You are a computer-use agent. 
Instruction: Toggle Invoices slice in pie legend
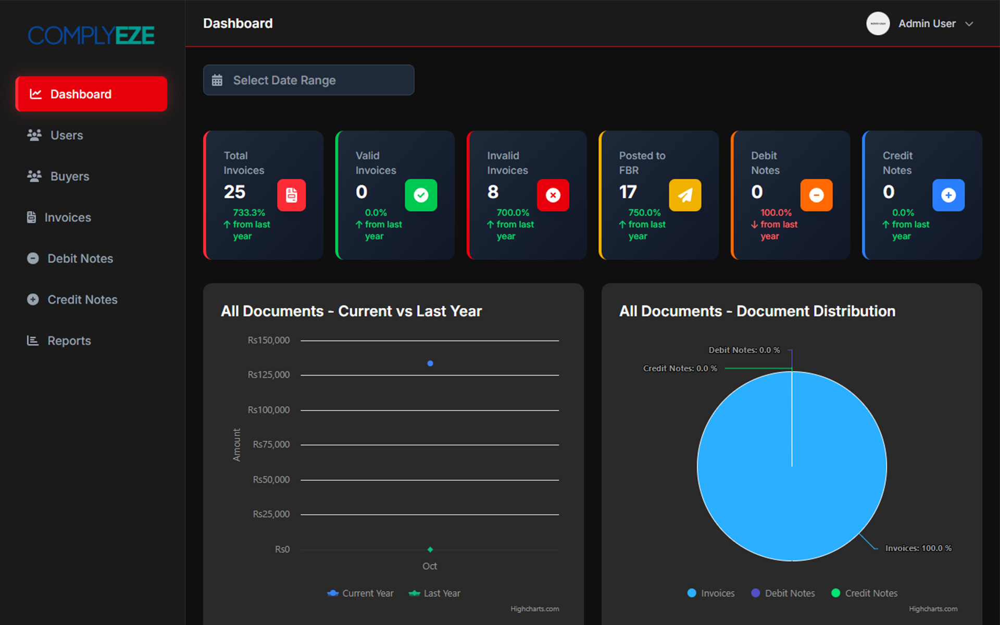point(711,593)
